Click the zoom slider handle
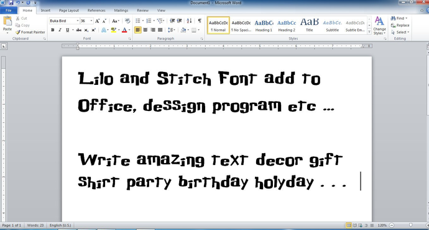429x230 pixels. click(410, 225)
